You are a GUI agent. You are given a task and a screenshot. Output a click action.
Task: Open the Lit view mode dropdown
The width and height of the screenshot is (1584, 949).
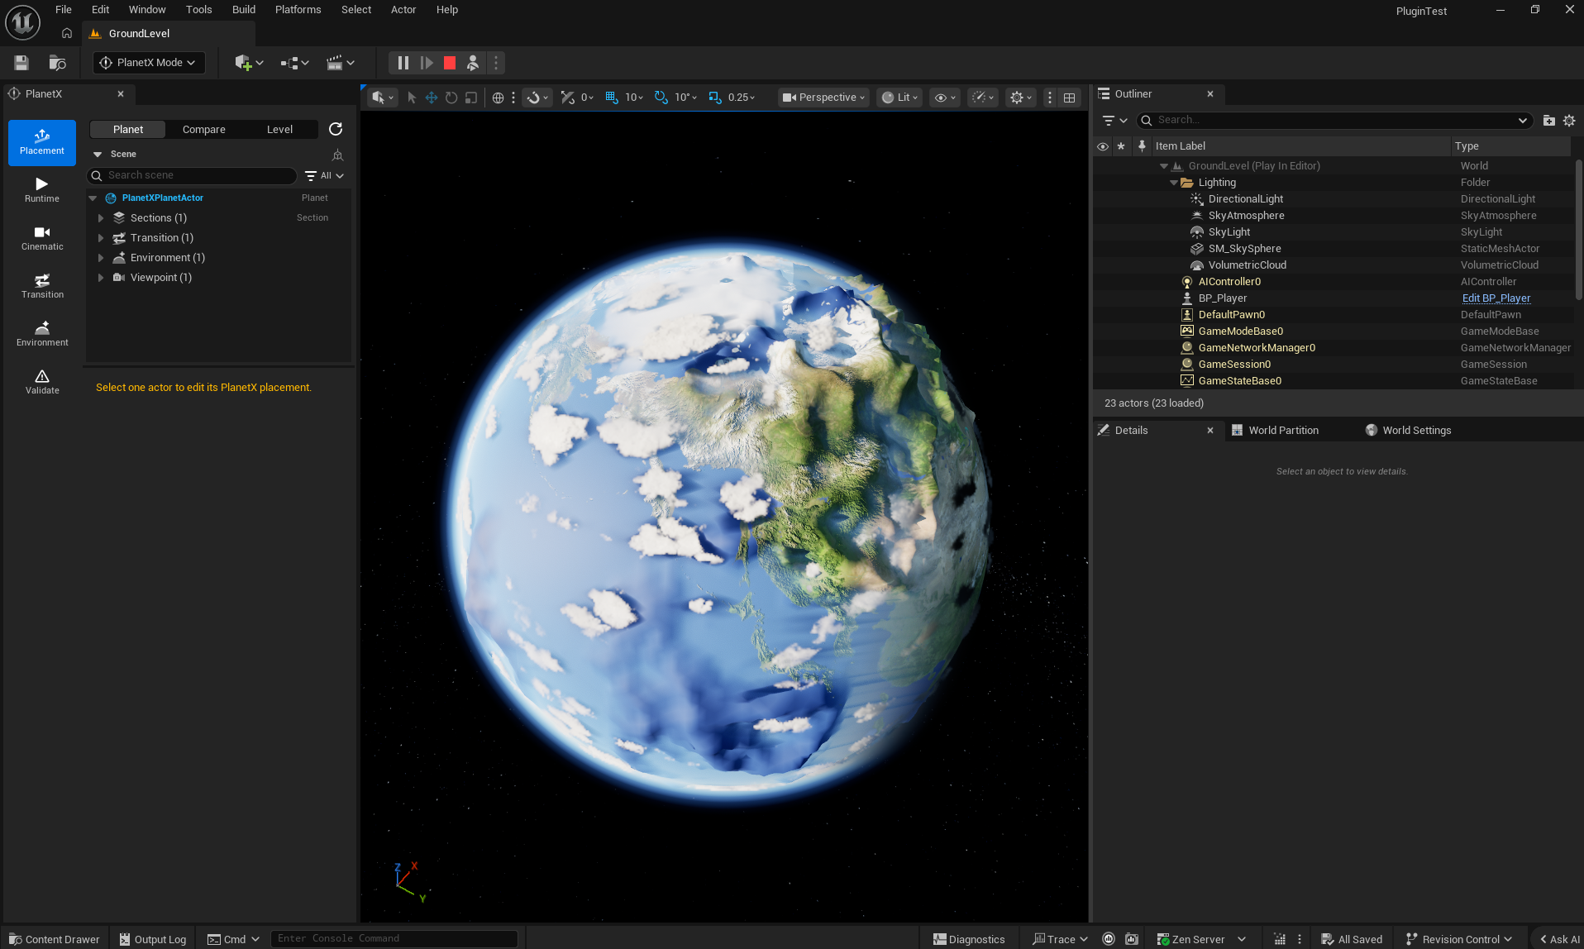tap(899, 98)
